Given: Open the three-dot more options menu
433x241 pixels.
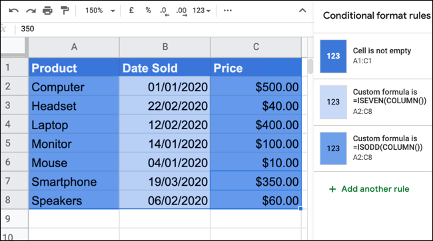Looking at the screenshot, I should (228, 11).
